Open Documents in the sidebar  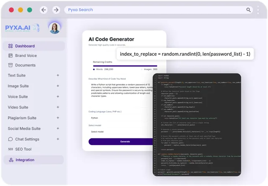click(25, 65)
